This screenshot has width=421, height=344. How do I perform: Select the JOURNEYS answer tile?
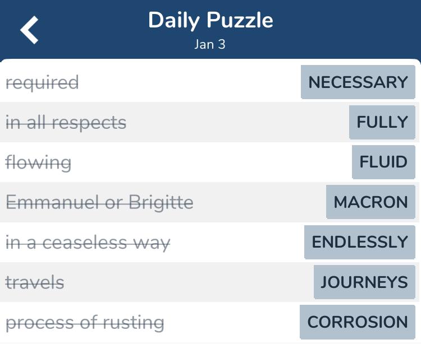pos(364,282)
